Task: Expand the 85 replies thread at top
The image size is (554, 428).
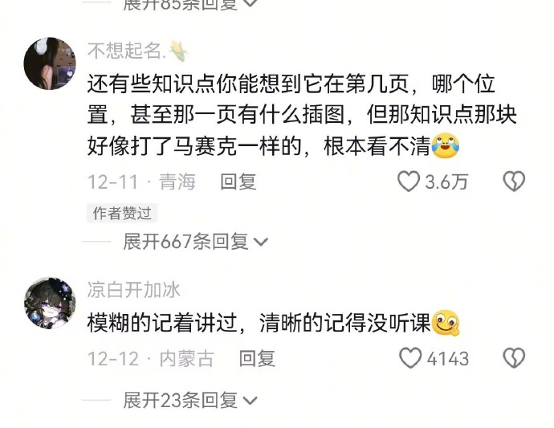Action: 190,4
